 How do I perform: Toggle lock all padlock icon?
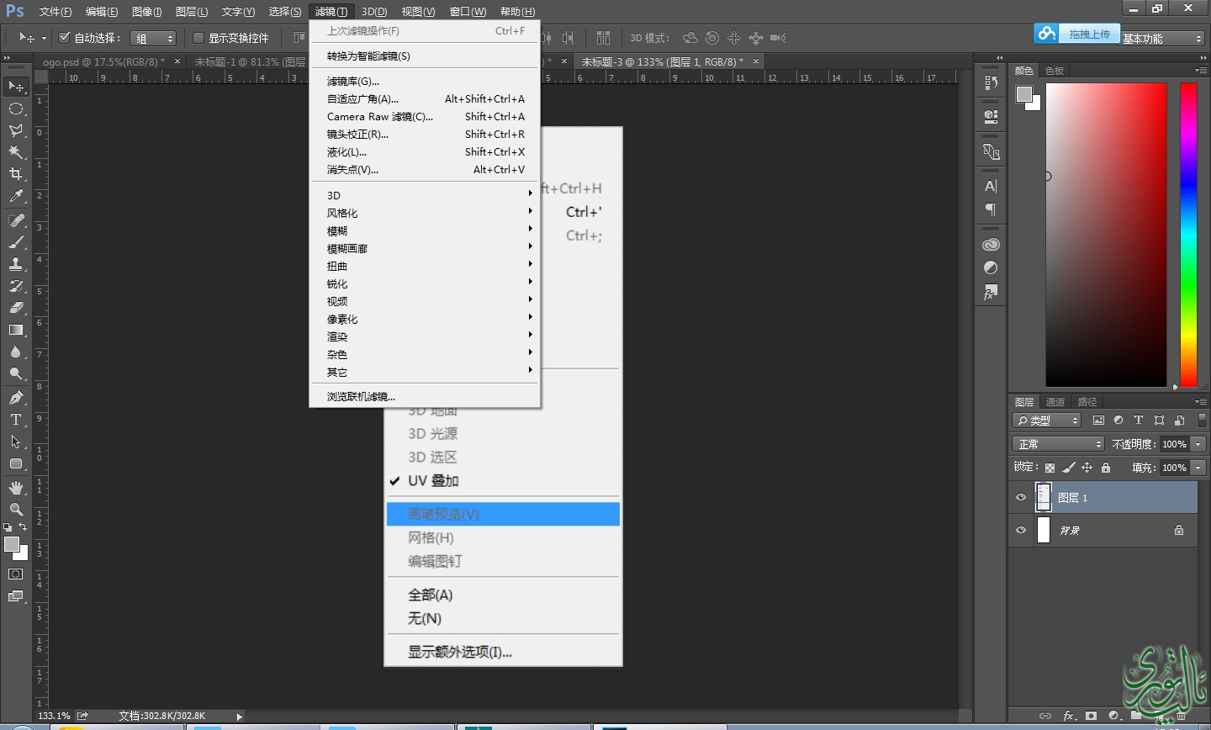pos(1106,468)
